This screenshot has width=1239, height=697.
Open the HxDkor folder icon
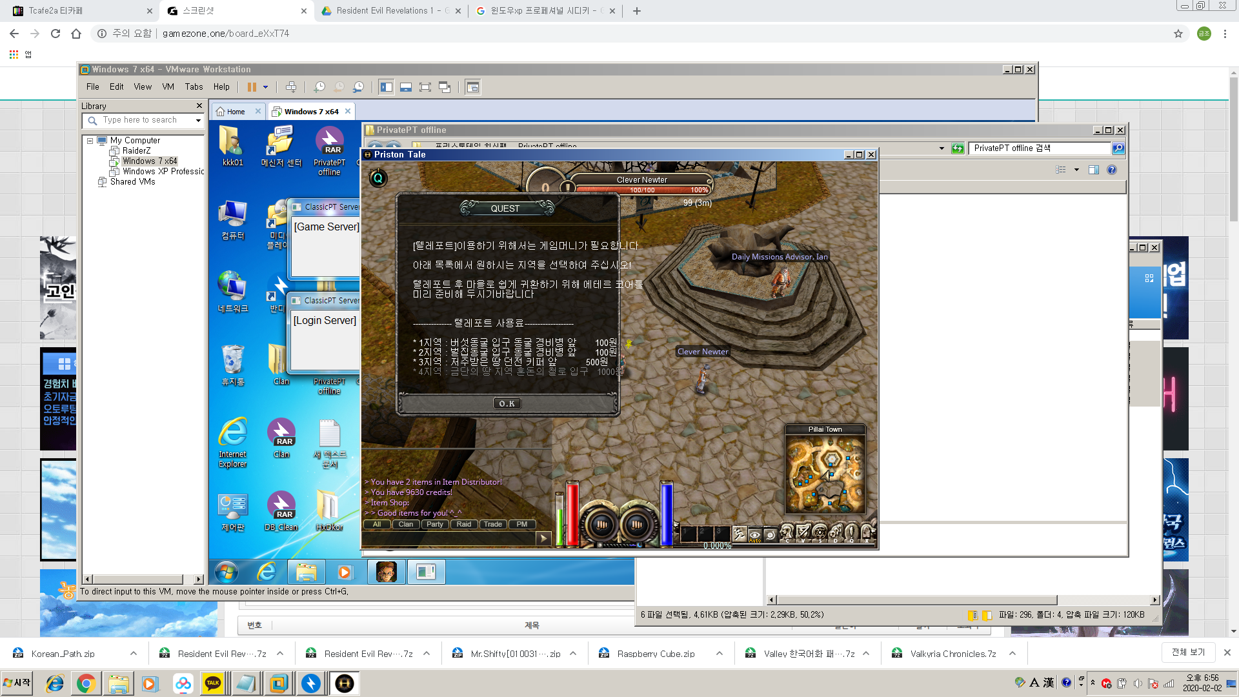pyautogui.click(x=329, y=511)
